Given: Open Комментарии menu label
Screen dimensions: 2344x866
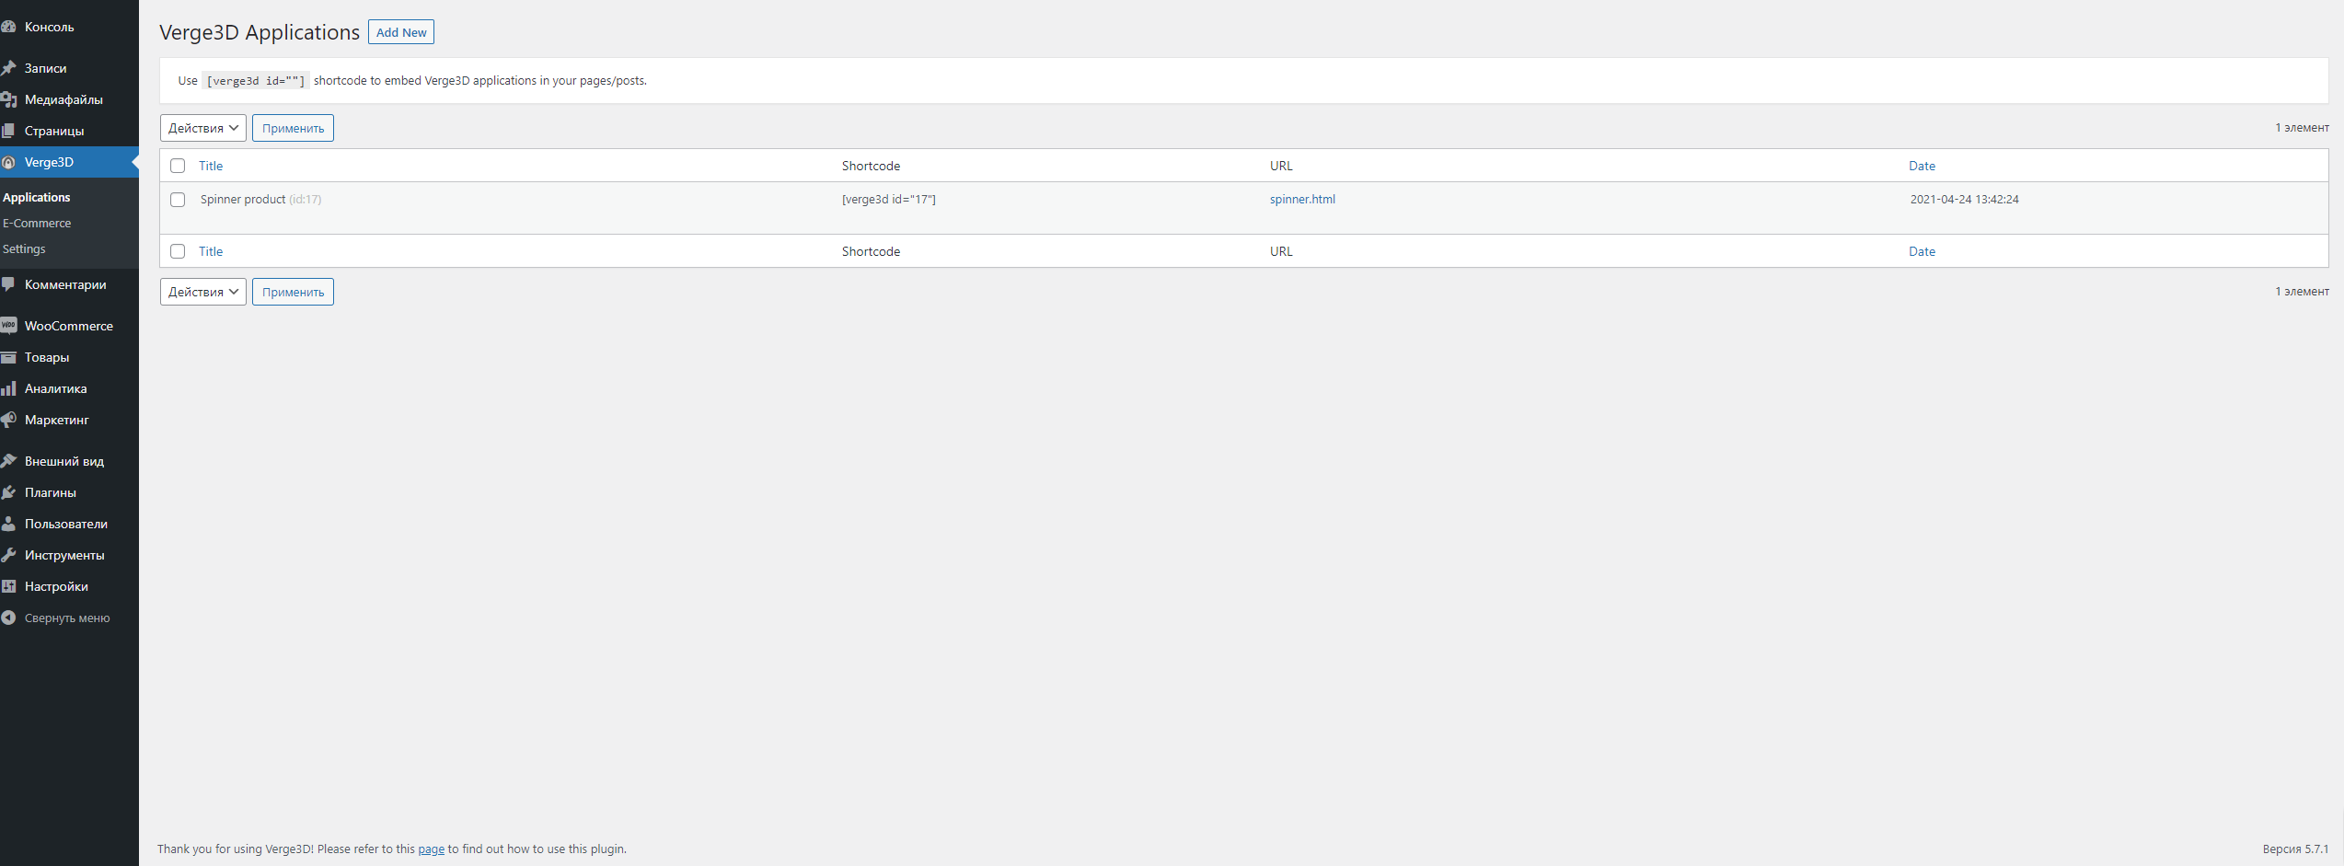Looking at the screenshot, I should pyautogui.click(x=65, y=284).
